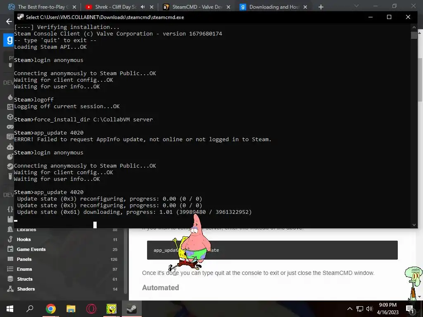
Task: Click the Panels count 126
Action: [114, 260]
